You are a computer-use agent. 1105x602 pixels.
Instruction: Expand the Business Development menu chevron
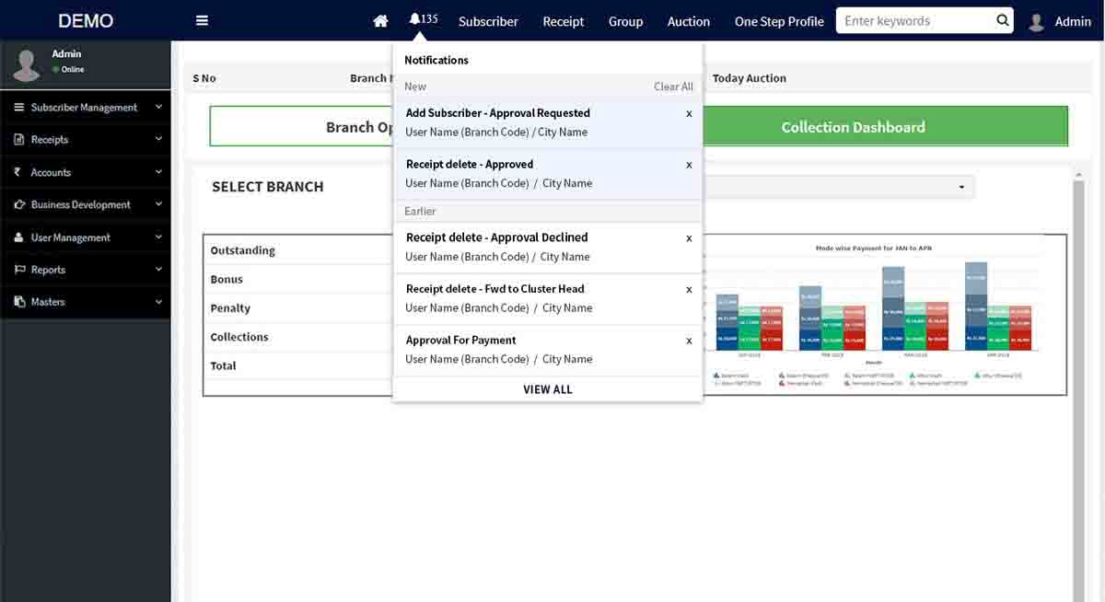158,204
